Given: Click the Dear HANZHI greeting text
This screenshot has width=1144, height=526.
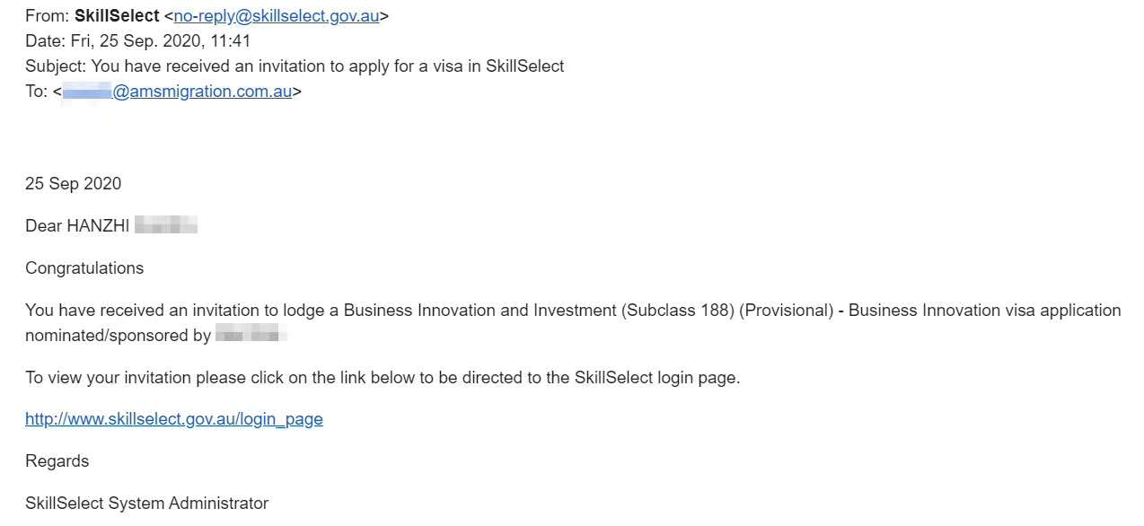Looking at the screenshot, I should click(x=77, y=226).
